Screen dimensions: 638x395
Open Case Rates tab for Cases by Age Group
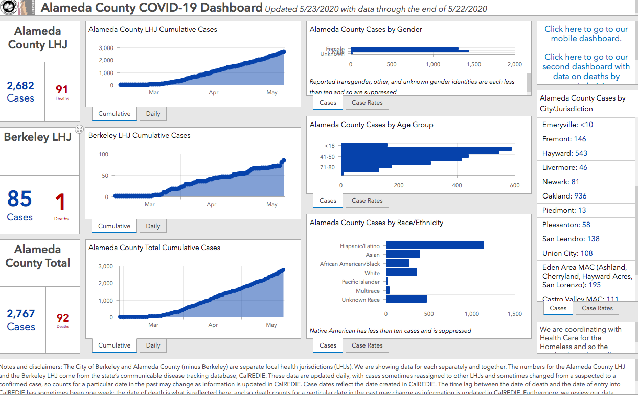click(367, 201)
